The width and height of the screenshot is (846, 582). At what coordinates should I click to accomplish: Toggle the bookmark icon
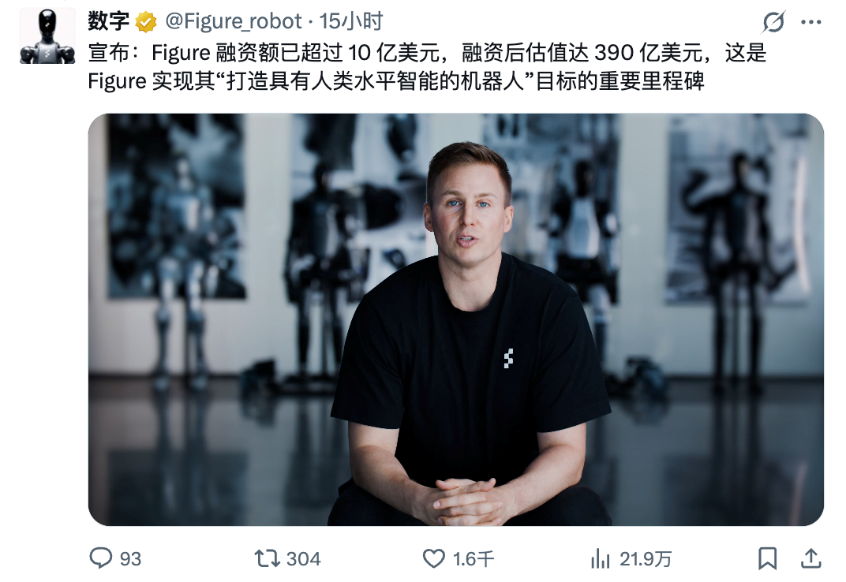pyautogui.click(x=767, y=558)
